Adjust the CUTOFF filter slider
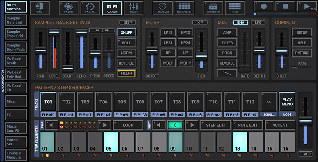Image resolution: width=318 pixels, height=162 pixels. pyautogui.click(x=151, y=50)
